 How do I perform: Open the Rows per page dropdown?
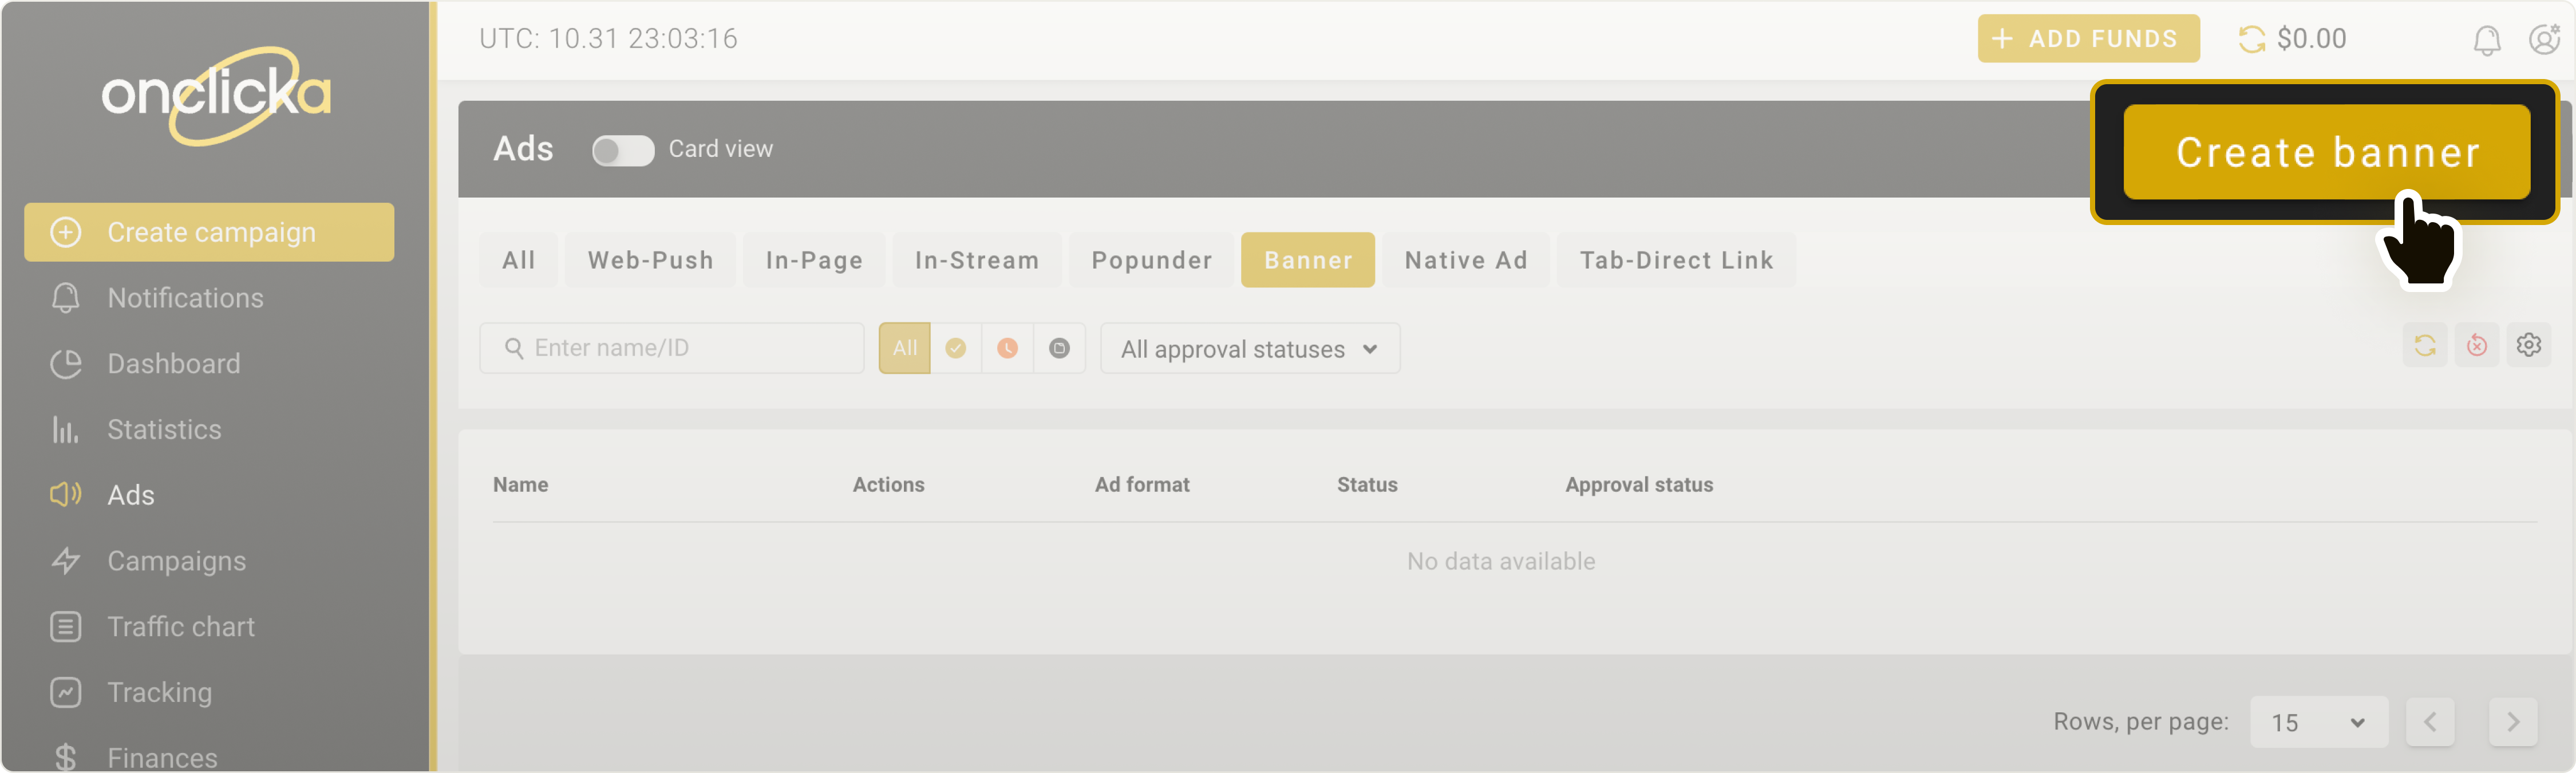tap(2318, 722)
